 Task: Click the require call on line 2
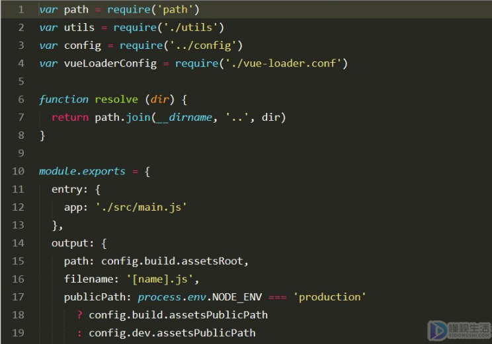coord(135,28)
